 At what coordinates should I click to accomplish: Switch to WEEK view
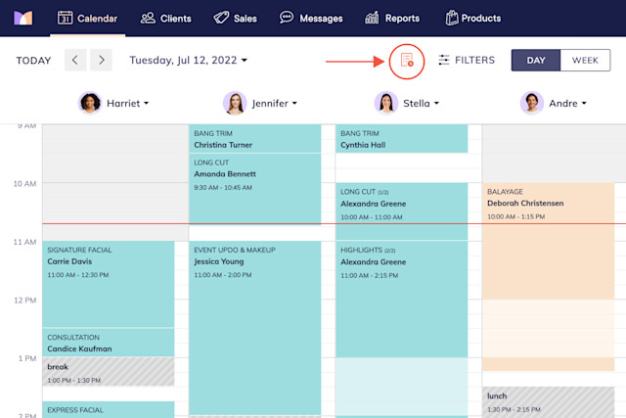tap(585, 61)
